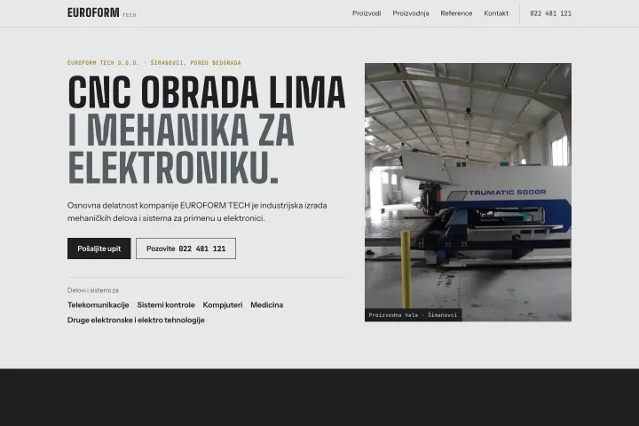Click the Osnovna delatnost kompanije paragraph
The width and height of the screenshot is (639, 426).
coord(197,211)
